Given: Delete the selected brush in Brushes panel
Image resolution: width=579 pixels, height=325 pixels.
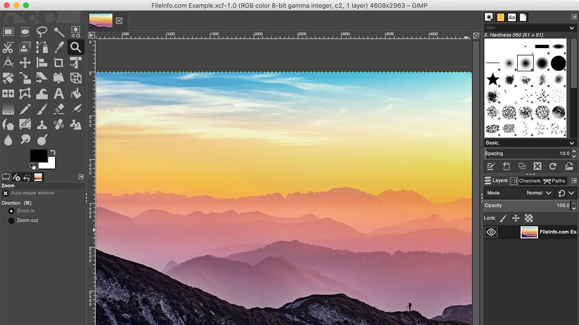Looking at the screenshot, I should (538, 166).
